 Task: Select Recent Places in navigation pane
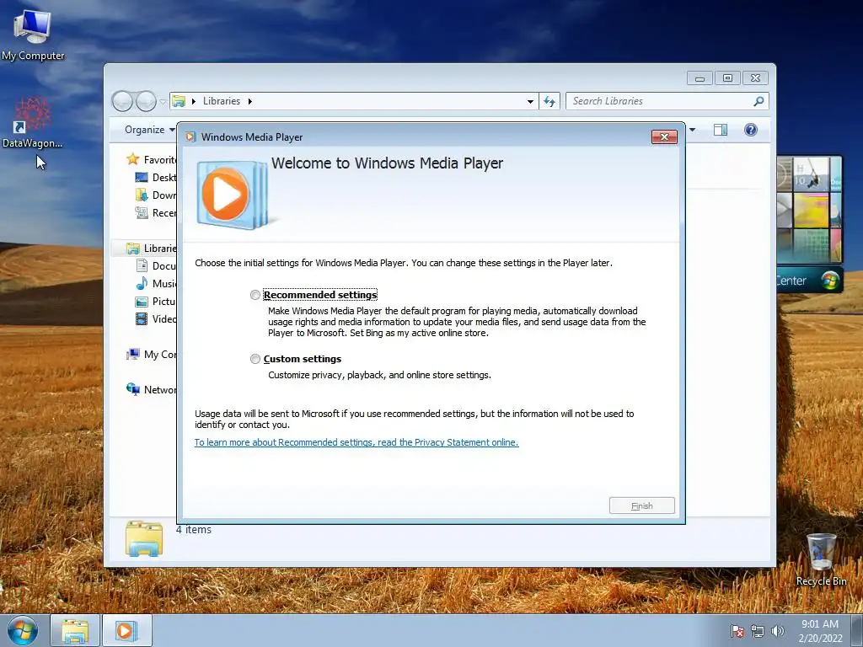click(156, 212)
